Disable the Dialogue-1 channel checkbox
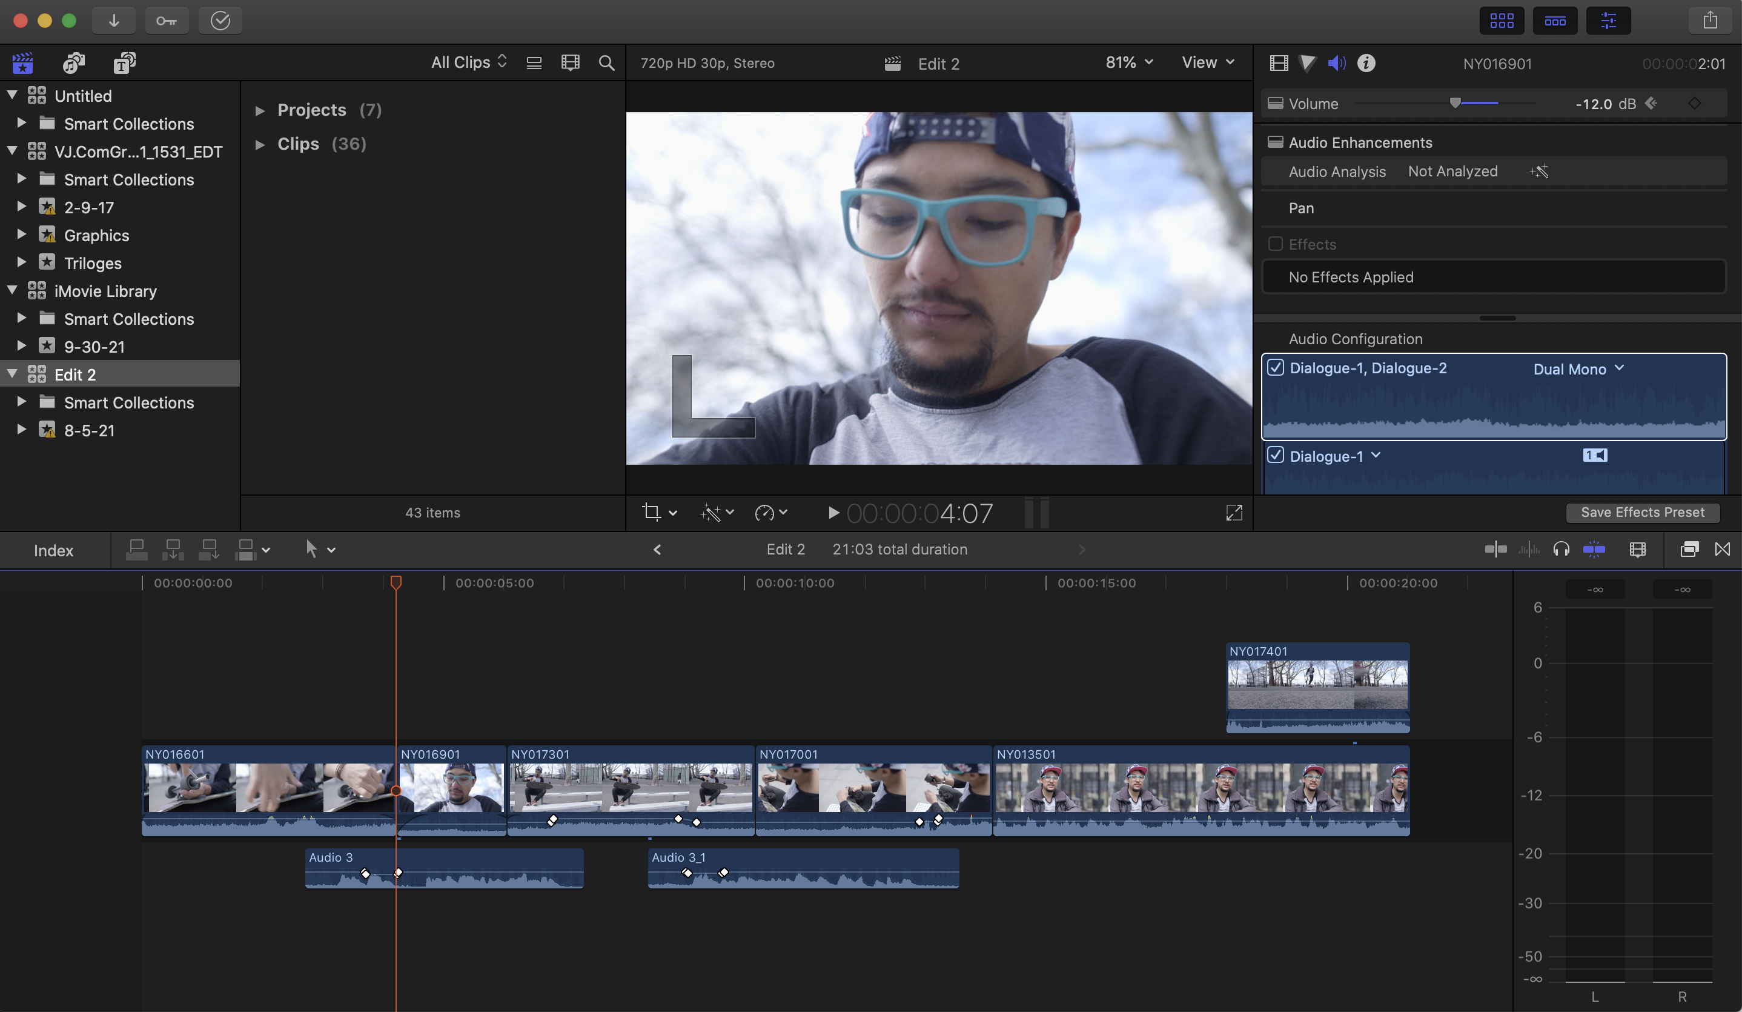Image resolution: width=1742 pixels, height=1012 pixels. (1276, 455)
